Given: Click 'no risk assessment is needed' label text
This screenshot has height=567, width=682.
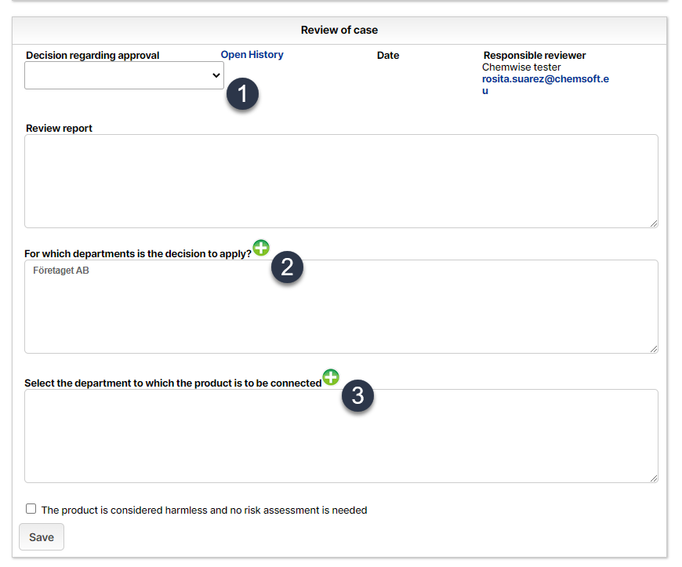Looking at the screenshot, I should (x=299, y=510).
